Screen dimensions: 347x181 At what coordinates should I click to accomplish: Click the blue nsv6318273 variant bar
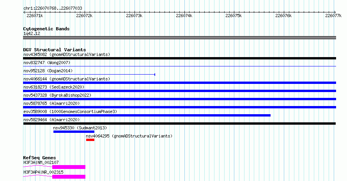tap(179, 91)
